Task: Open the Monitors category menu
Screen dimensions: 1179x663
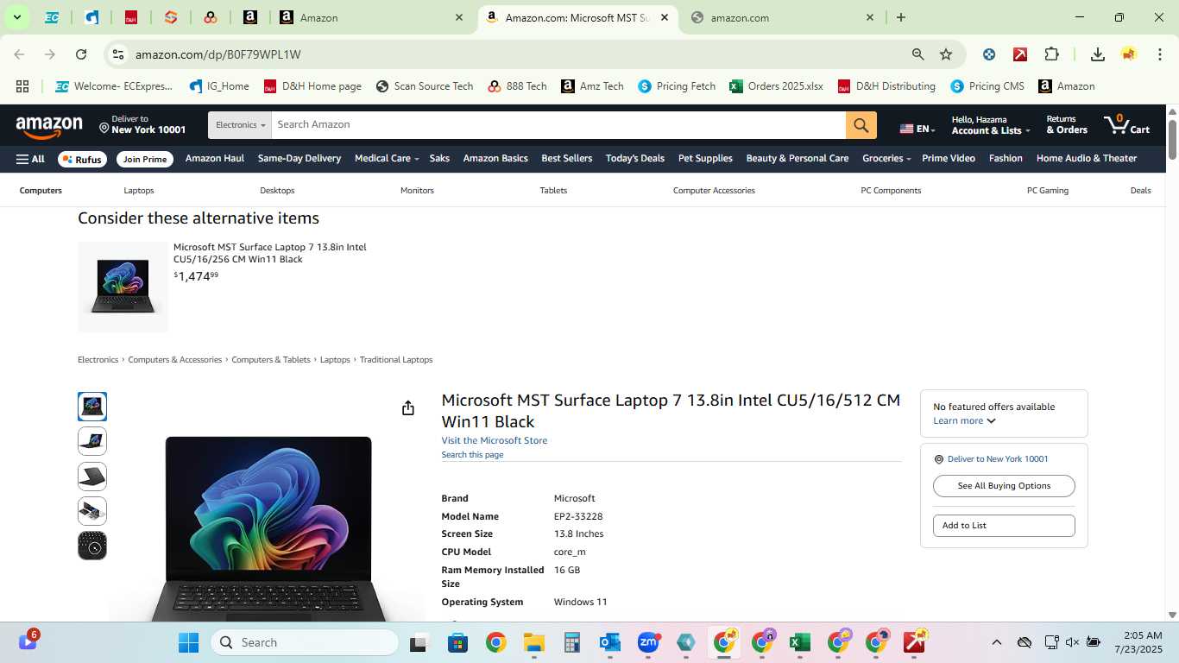Action: point(417,191)
